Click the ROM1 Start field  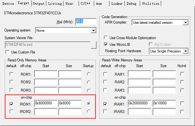(x=46, y=74)
